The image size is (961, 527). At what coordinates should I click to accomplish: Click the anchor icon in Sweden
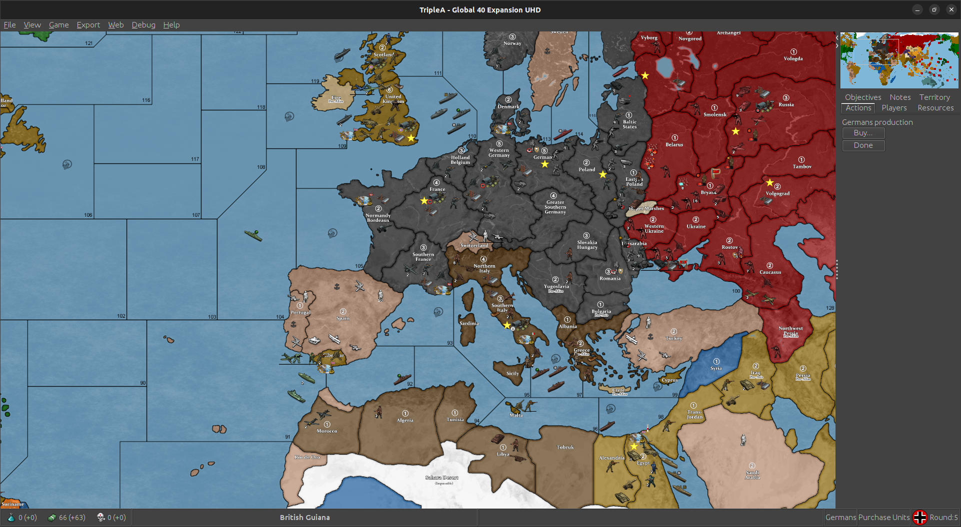coord(547,51)
